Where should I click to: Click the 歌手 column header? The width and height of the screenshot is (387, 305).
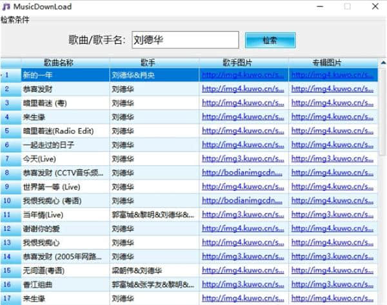tap(148, 63)
